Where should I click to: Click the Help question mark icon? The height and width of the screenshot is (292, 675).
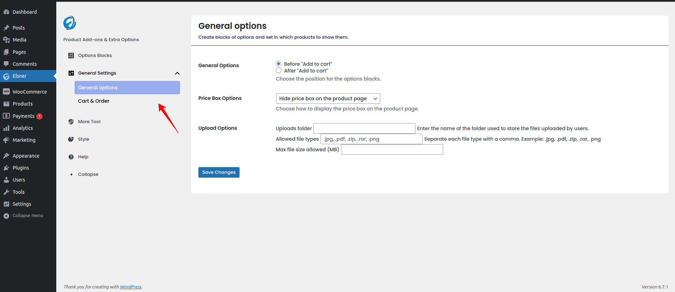click(x=71, y=157)
